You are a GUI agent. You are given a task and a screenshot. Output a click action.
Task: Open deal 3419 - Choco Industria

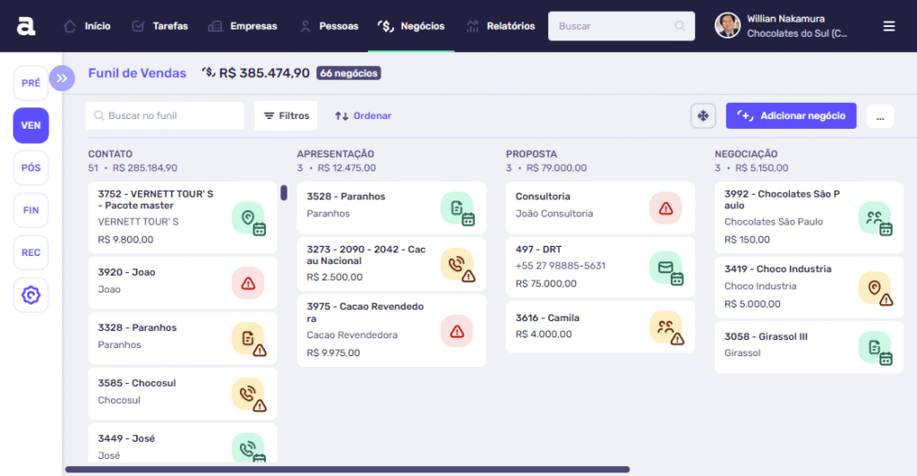tap(809, 287)
